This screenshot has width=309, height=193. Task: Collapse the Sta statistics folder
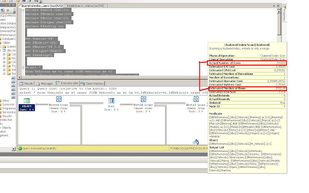[4, 74]
